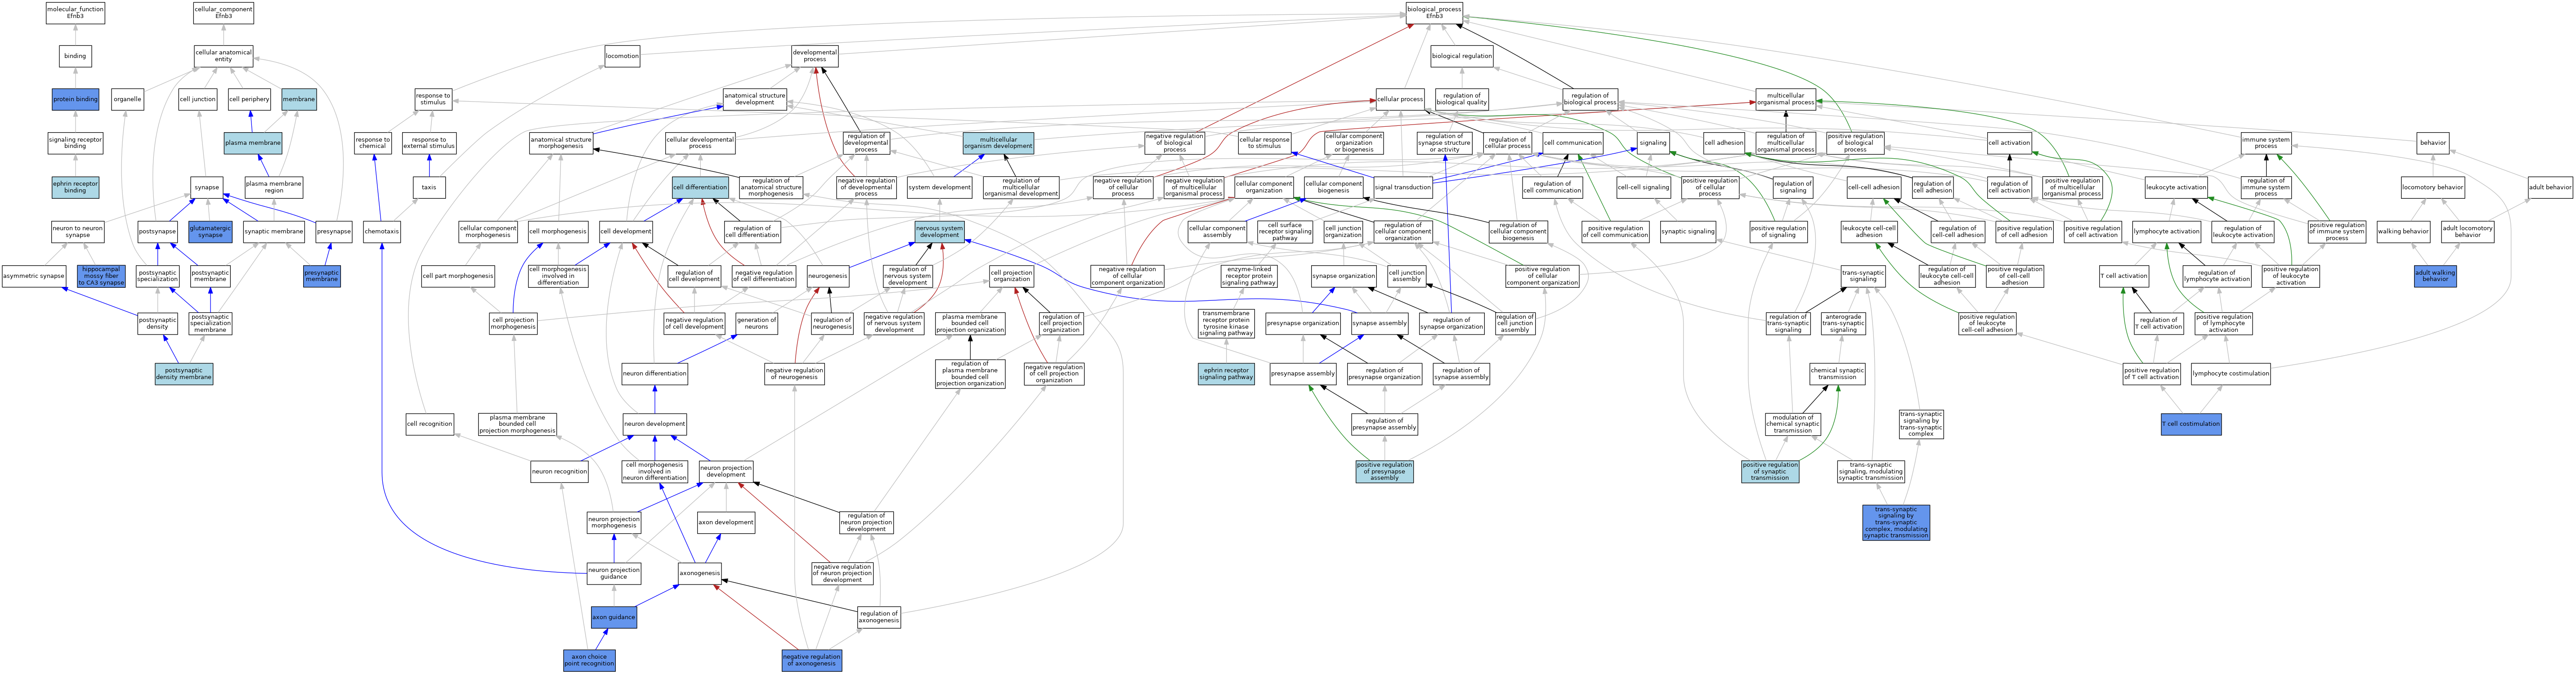This screenshot has width=2576, height=674.
Task: Click the 'immune system process' node
Action: (x=2266, y=143)
